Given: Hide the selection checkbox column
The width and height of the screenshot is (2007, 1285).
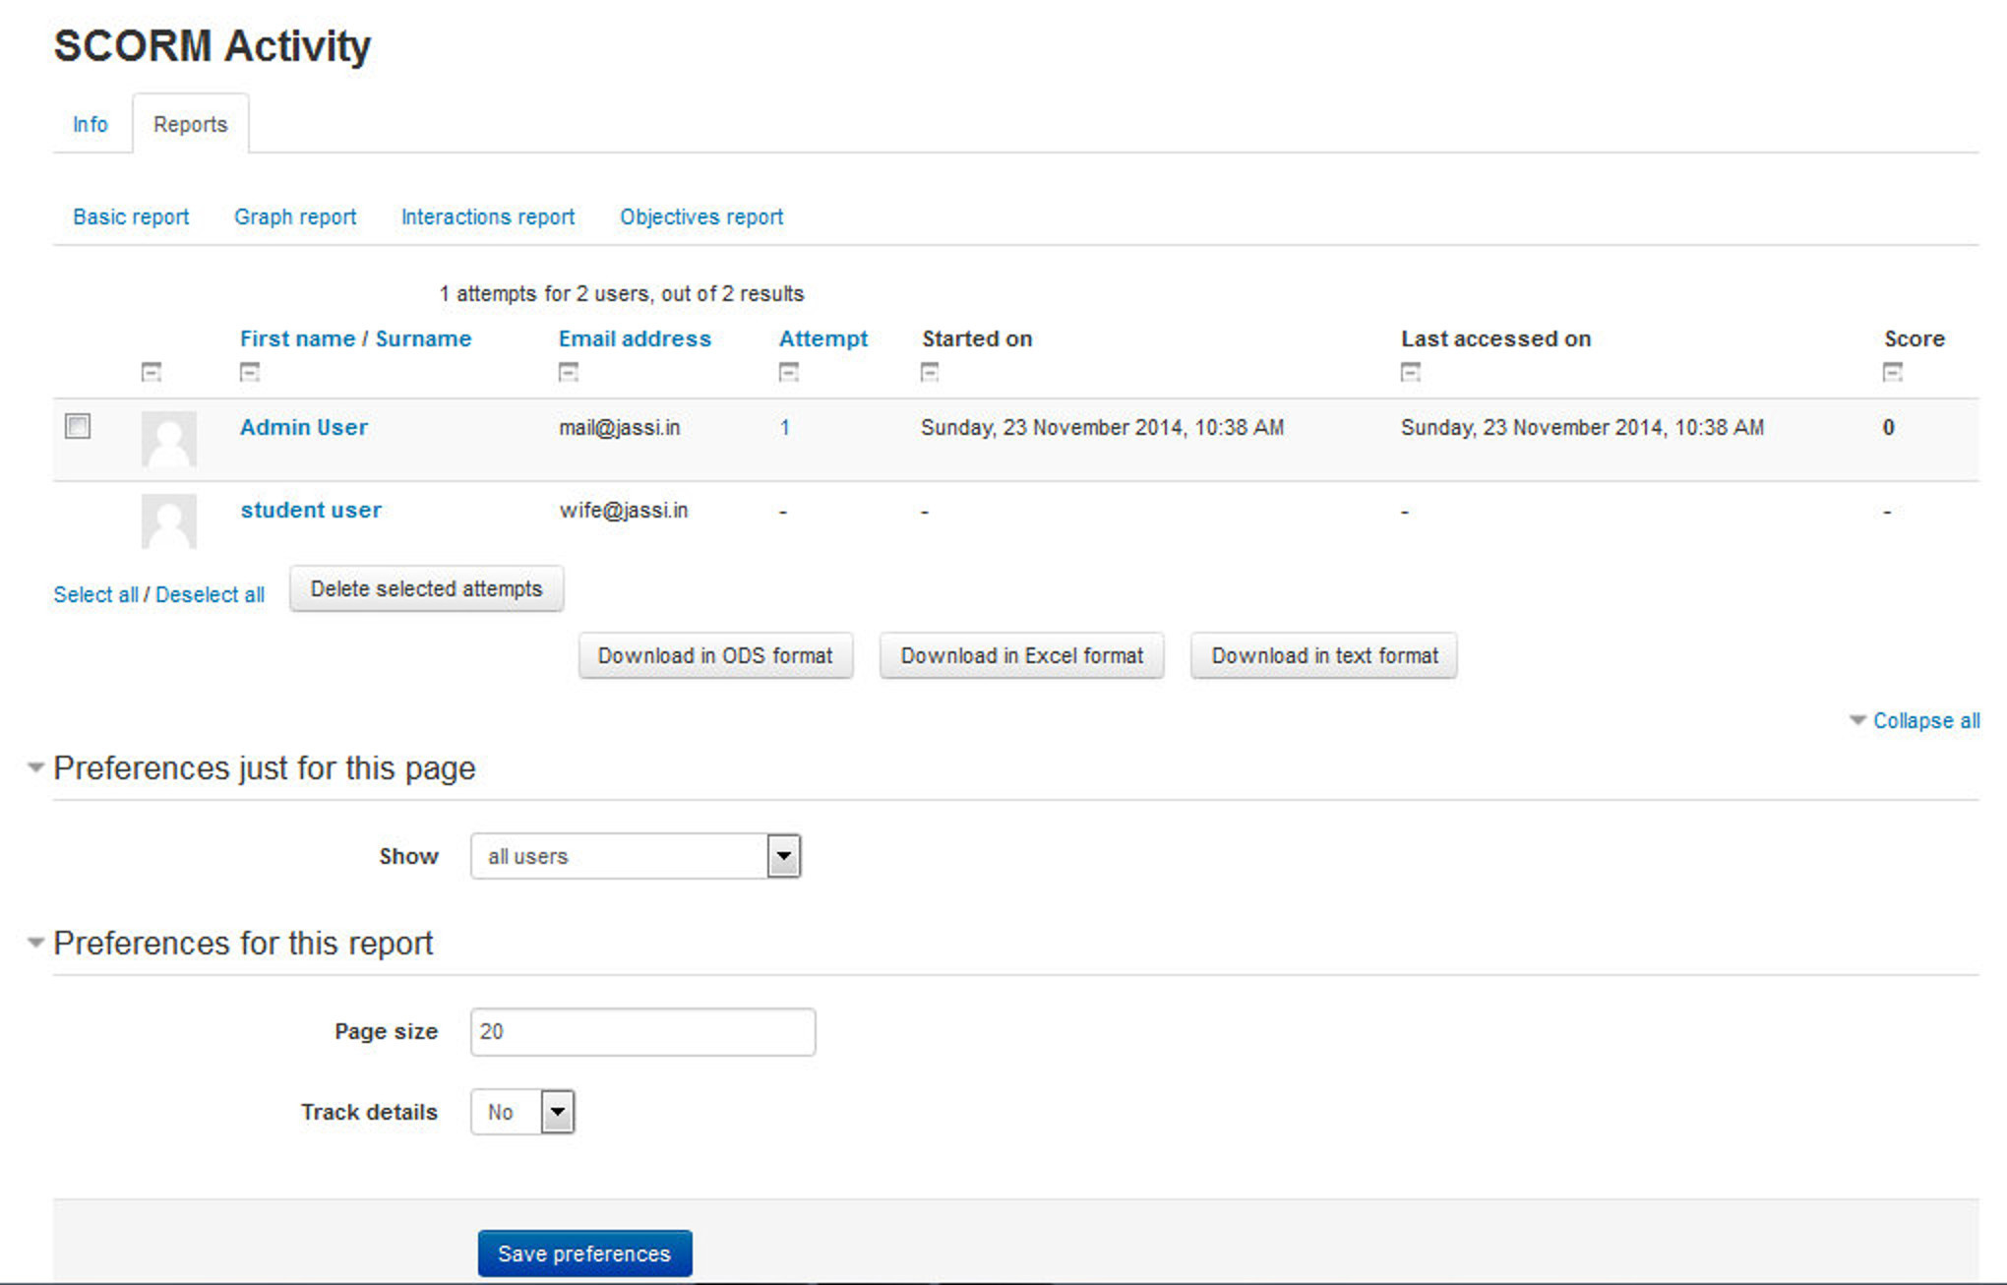Looking at the screenshot, I should pos(151,372).
